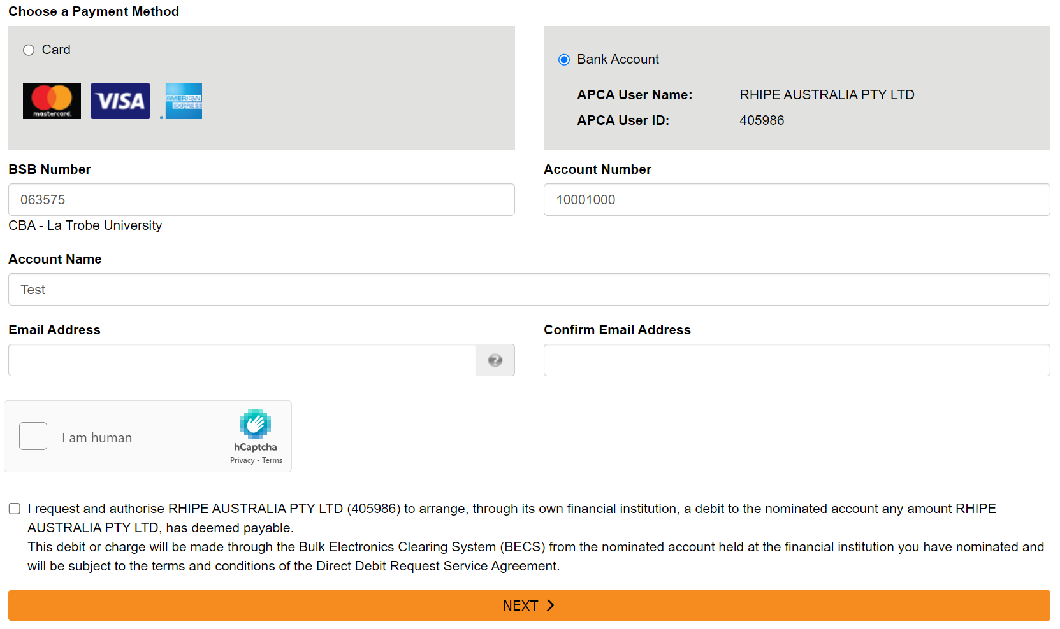This screenshot has height=629, width=1060.
Task: Click the Email Address input field
Action: click(242, 360)
